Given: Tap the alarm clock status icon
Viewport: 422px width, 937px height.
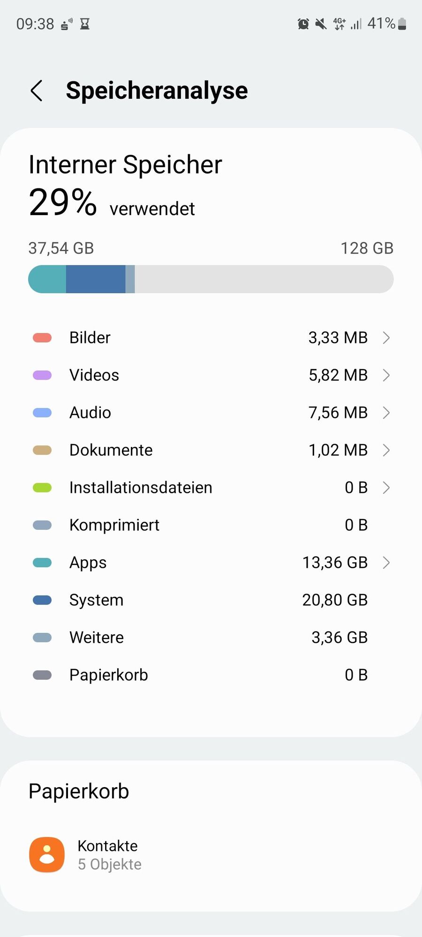Looking at the screenshot, I should (x=303, y=24).
